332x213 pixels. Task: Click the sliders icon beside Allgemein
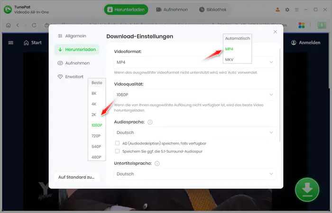click(60, 36)
